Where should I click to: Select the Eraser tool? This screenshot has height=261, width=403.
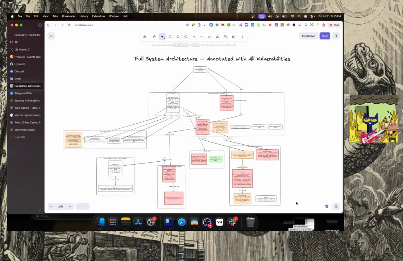(233, 37)
